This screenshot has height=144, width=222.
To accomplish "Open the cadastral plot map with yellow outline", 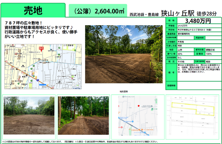I will (193, 116).
